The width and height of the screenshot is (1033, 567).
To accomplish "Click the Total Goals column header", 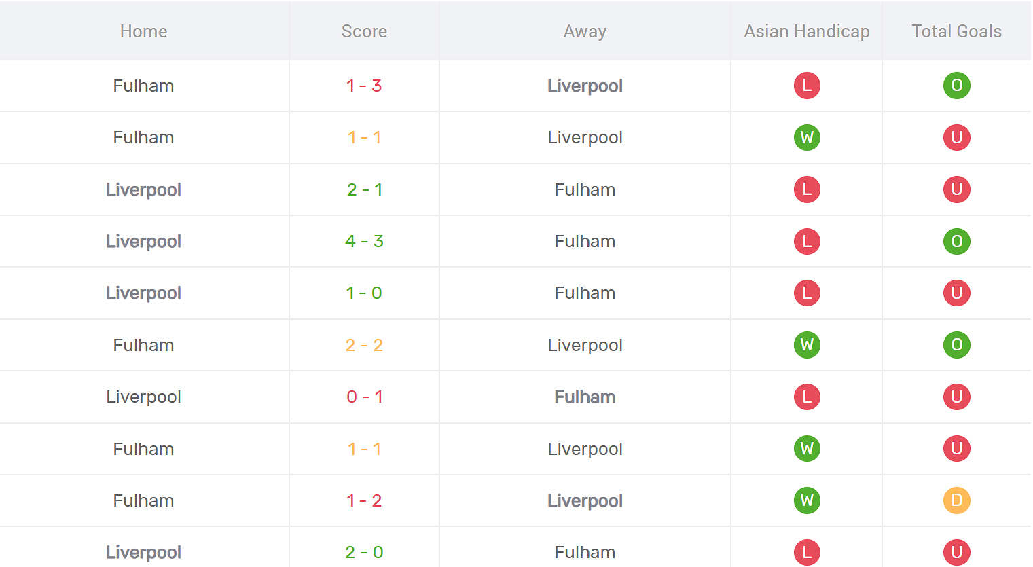I will 956,31.
